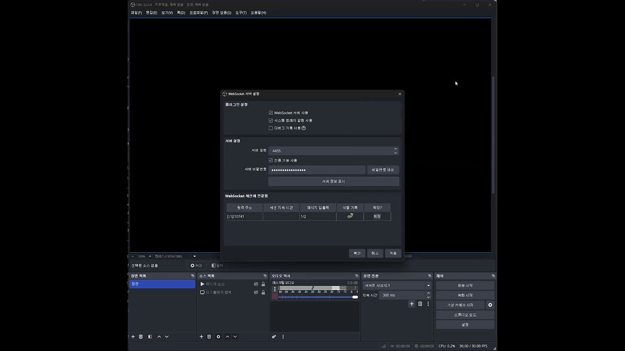Toggle visibility of the 디스플레이 캡쳐 source
The width and height of the screenshot is (625, 351).
pyautogui.click(x=256, y=292)
